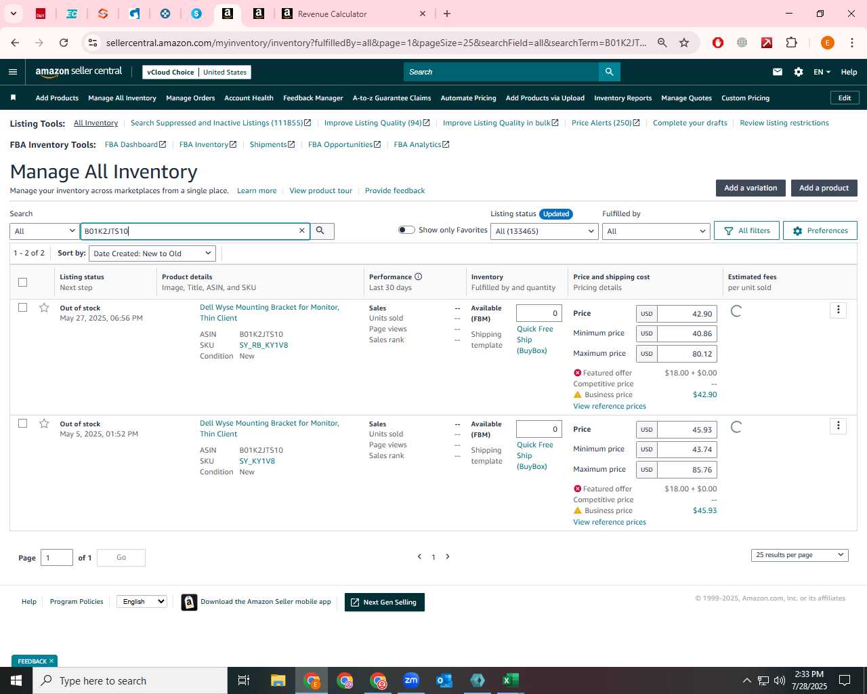The image size is (867, 694).
Task: Open actions menu for SY_RB_KY1V8 row
Action: (838, 310)
